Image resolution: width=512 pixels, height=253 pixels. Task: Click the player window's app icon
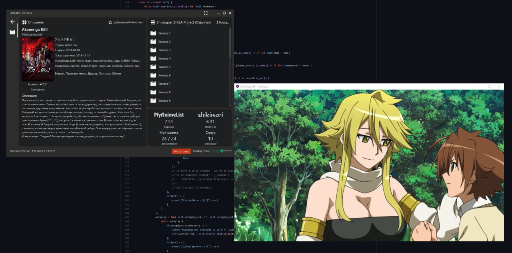[x=237, y=86]
